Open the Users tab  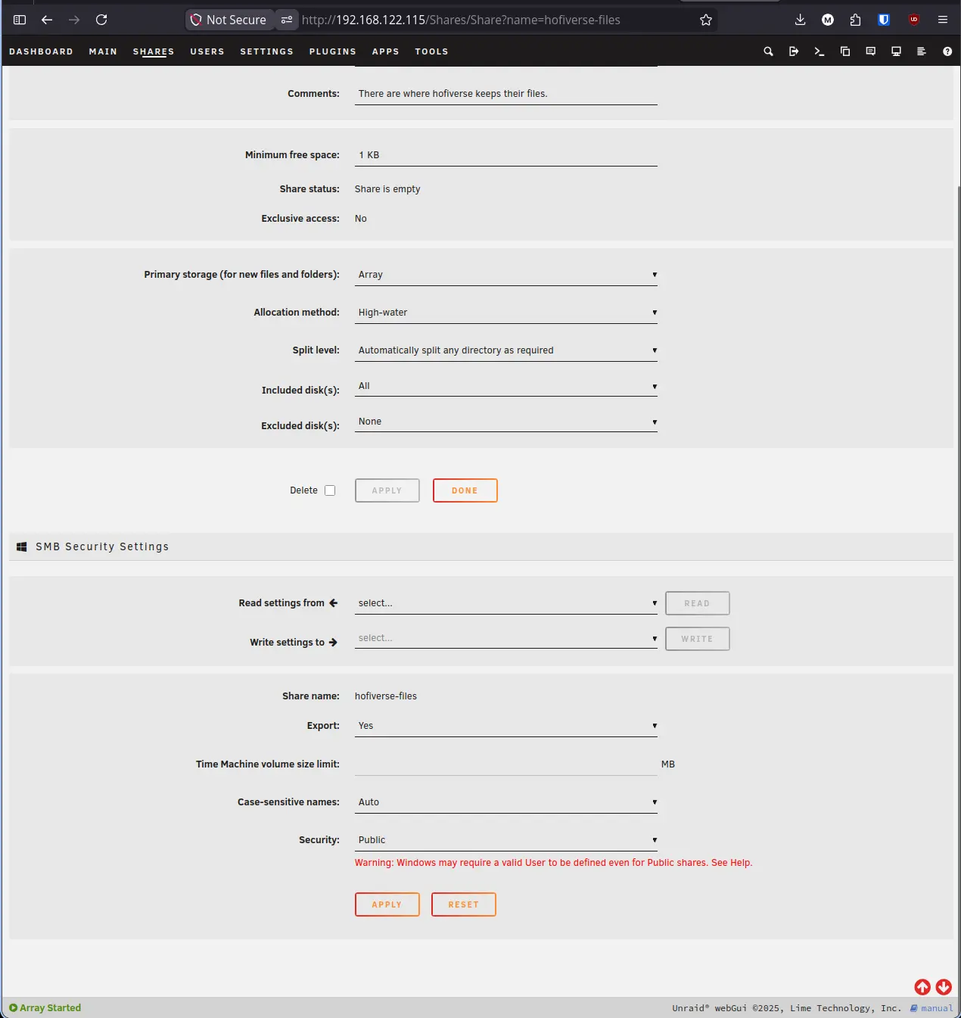pyautogui.click(x=207, y=51)
